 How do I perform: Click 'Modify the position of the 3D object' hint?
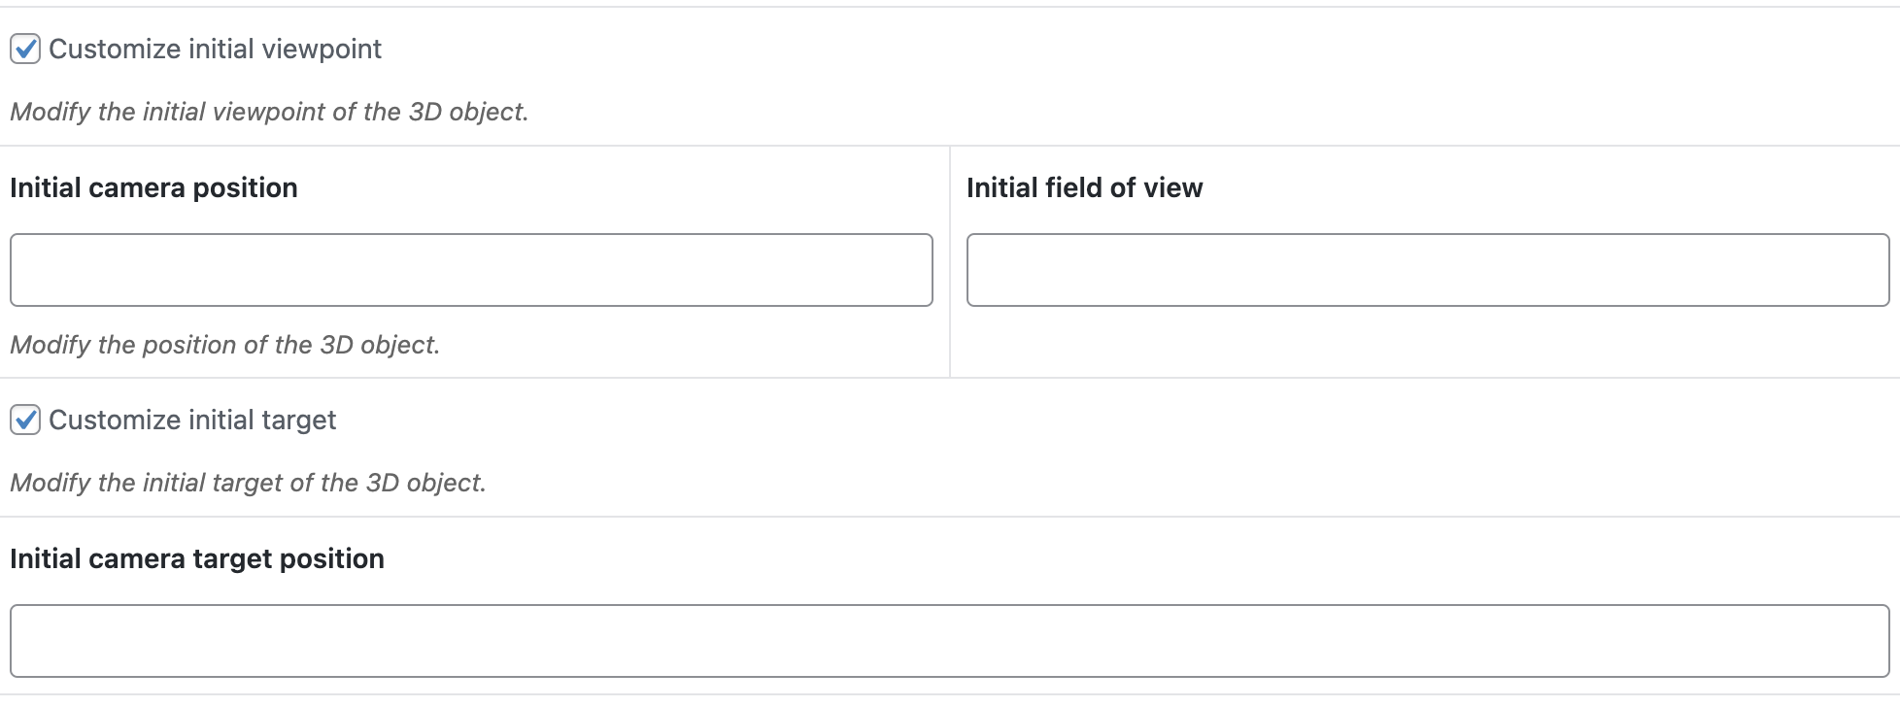coord(224,345)
